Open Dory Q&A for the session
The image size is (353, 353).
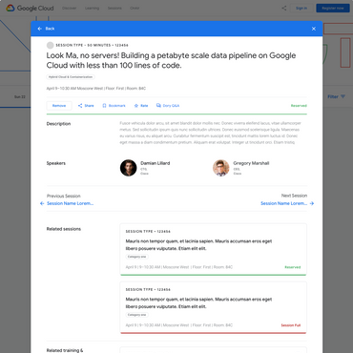168,106
